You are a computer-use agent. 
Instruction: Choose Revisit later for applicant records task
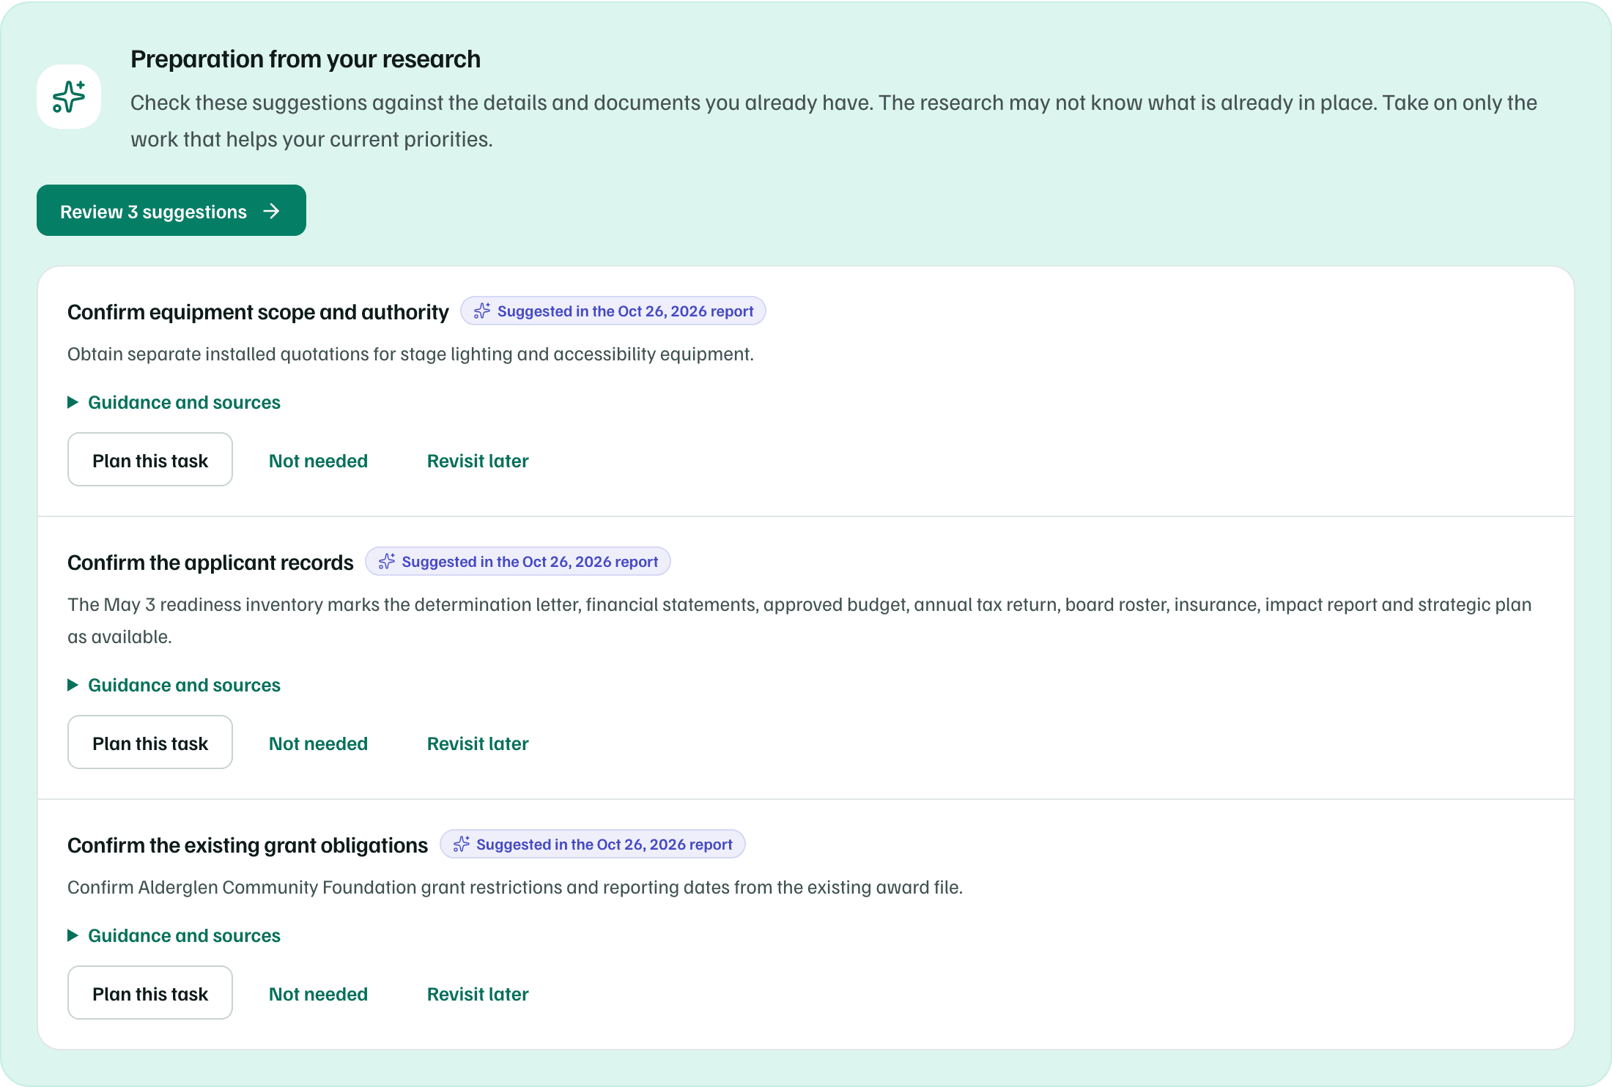pyautogui.click(x=478, y=743)
